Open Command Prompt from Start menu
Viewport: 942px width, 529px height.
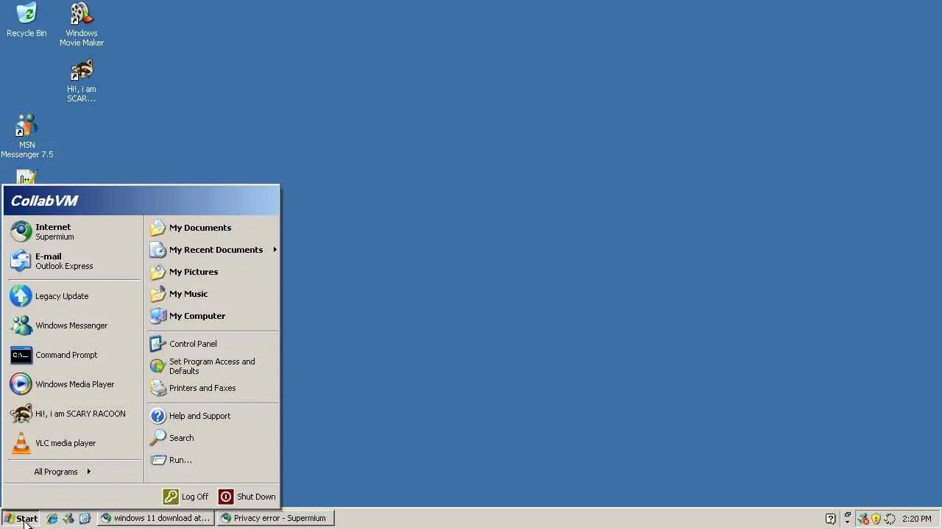[x=74, y=355]
